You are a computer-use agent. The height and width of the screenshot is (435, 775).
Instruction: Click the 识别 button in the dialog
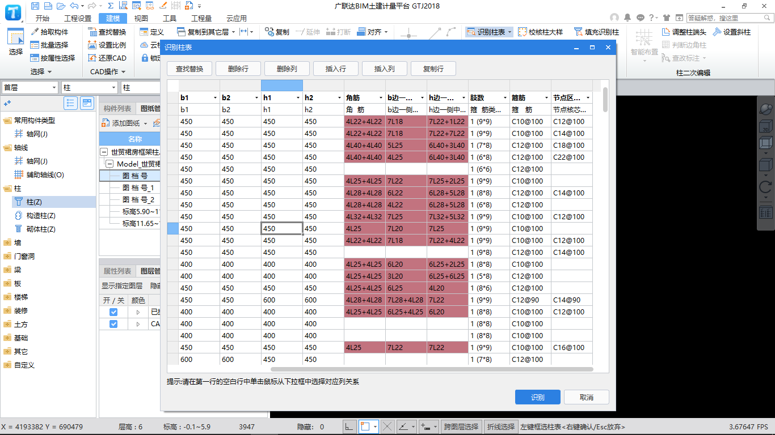point(538,397)
